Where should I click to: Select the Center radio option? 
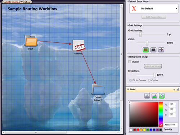click(x=149, y=80)
